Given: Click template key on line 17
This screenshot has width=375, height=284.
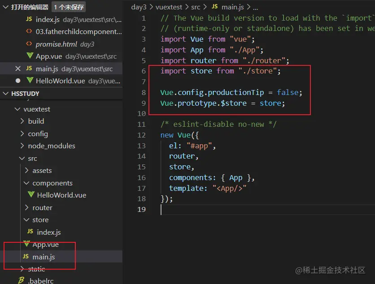Looking at the screenshot, I should 186,188.
